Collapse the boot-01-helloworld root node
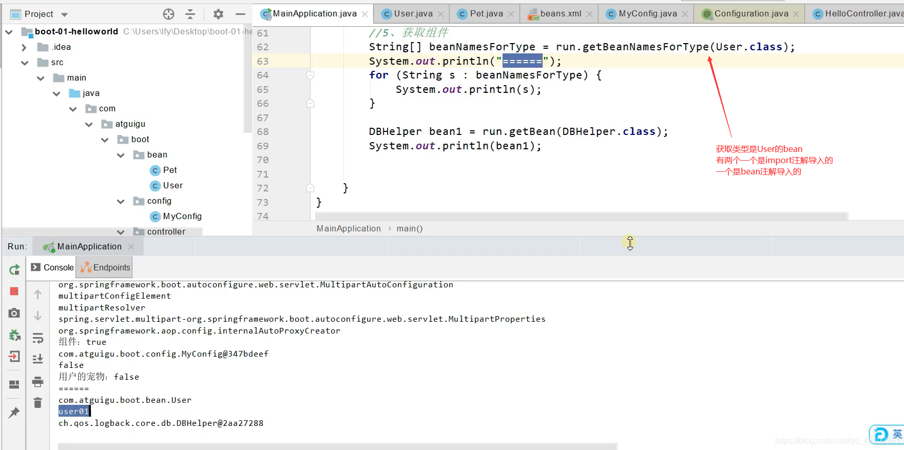Screen dimensions: 904x450 point(9,32)
